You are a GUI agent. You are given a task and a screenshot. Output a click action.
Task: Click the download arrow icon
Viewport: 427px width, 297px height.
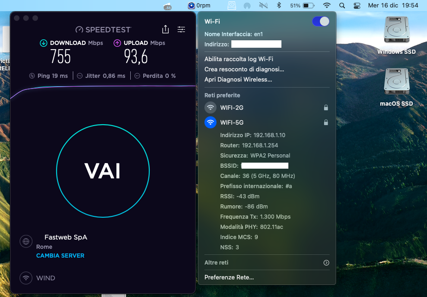point(44,43)
